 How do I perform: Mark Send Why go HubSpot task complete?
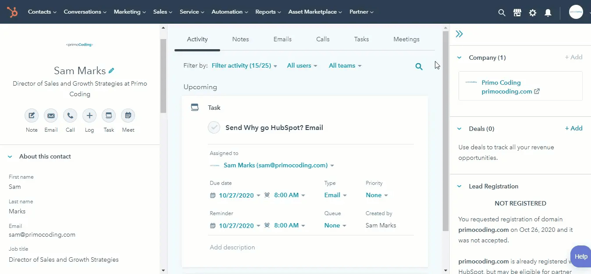(214, 128)
